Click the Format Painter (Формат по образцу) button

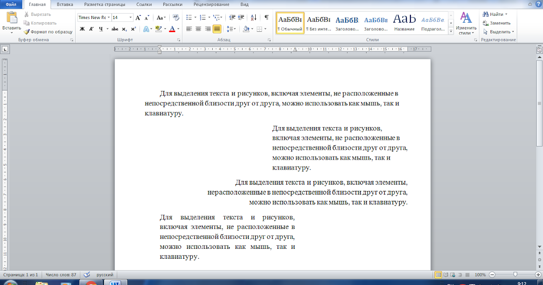coord(48,32)
